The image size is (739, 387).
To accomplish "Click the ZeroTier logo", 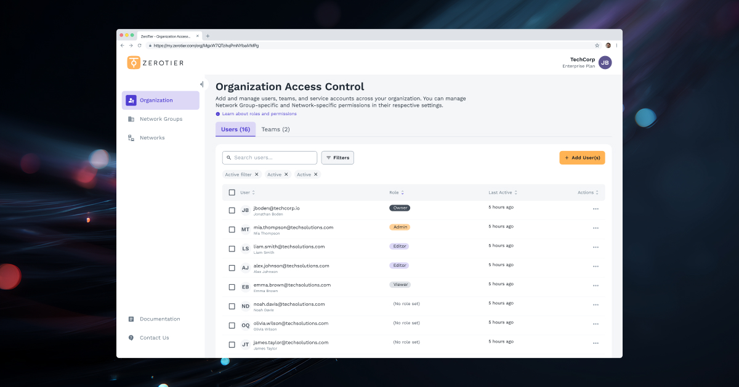I will tap(155, 62).
